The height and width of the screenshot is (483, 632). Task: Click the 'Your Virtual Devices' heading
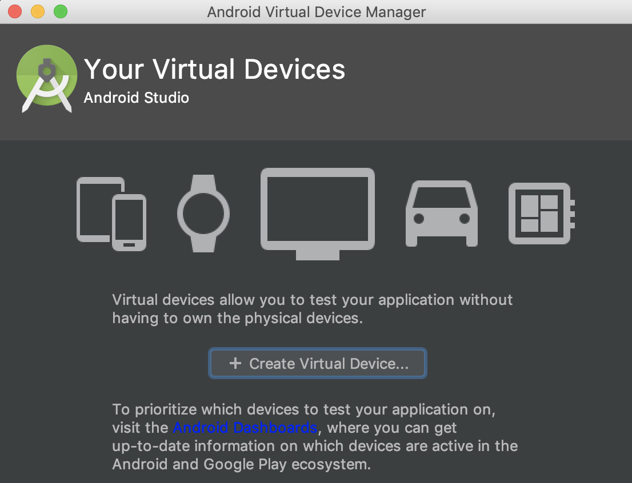(x=214, y=69)
